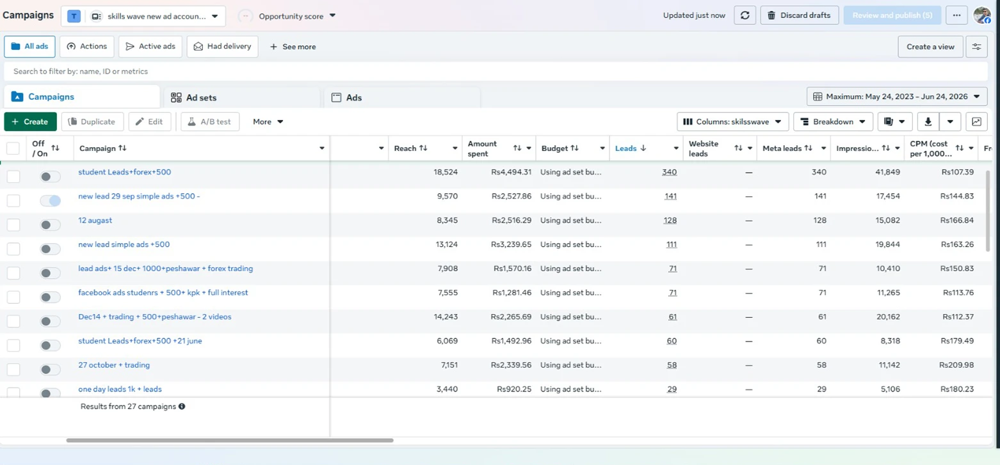This screenshot has width=1000, height=465.
Task: Click the A/B test button
Action: (x=210, y=122)
